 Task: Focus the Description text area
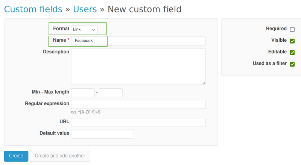(138, 66)
